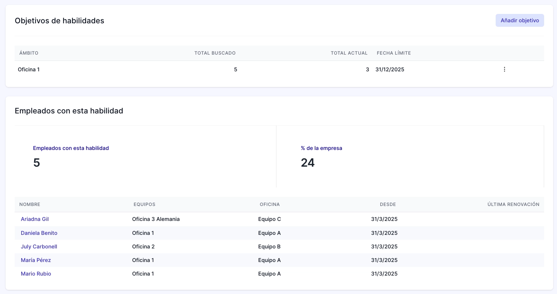This screenshot has height=294, width=557.
Task: Click the ÚLTIMA RENOVACIÓN column header
Action: tap(513, 205)
